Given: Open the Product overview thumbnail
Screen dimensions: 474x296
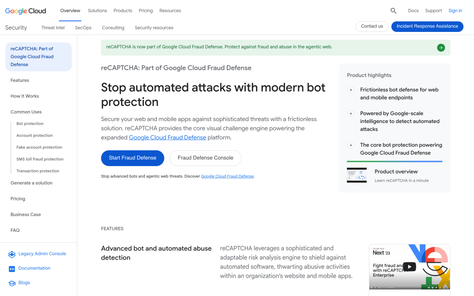Looking at the screenshot, I should coord(357,175).
